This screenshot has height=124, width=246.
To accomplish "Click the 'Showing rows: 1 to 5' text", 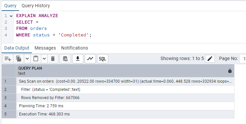I will pyautogui.click(x=182, y=58).
